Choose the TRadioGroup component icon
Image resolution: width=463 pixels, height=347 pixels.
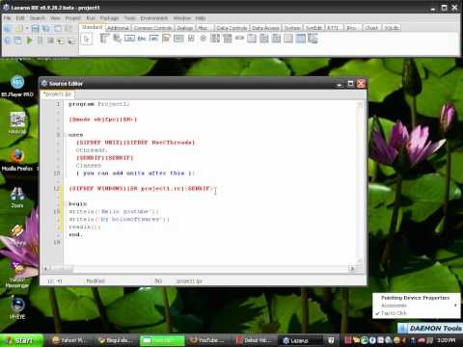(x=264, y=39)
